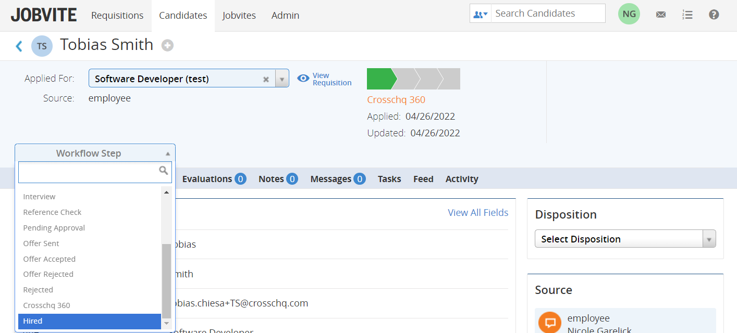Click the employee Source chat bubble icon

point(549,323)
